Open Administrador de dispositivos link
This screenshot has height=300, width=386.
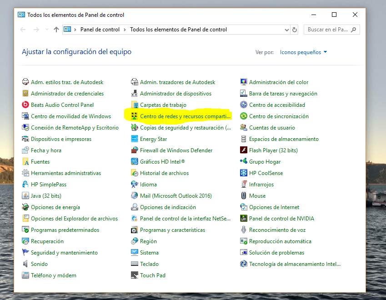(176, 94)
